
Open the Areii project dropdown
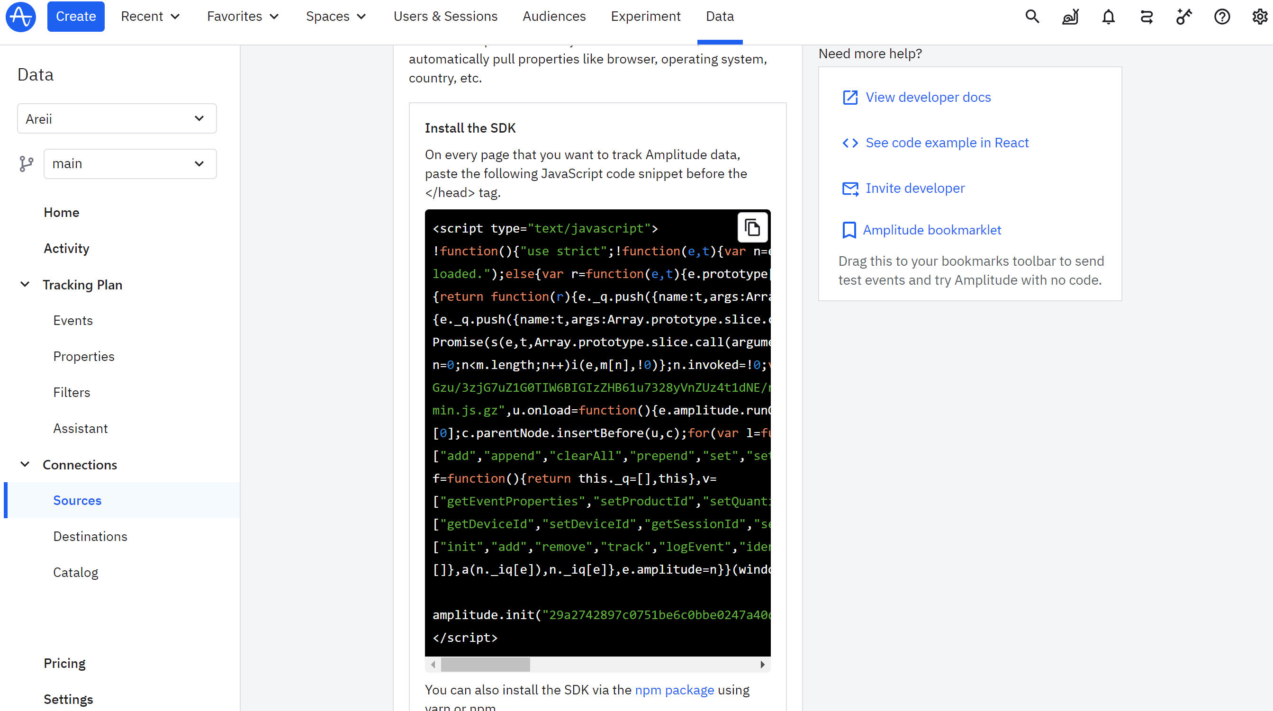point(117,118)
